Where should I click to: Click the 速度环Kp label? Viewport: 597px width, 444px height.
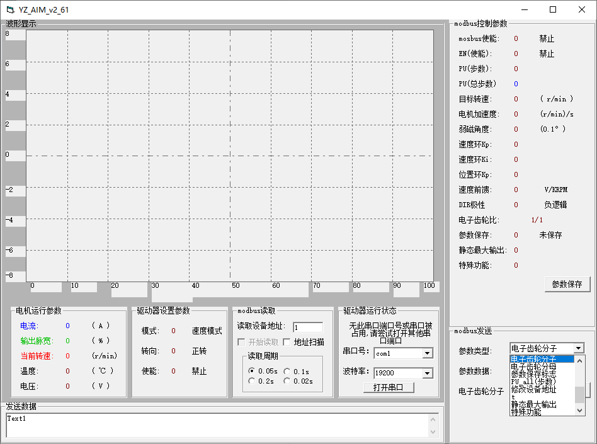(x=475, y=144)
